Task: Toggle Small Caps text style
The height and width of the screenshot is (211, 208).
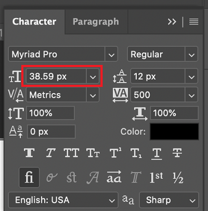Action: 93,153
